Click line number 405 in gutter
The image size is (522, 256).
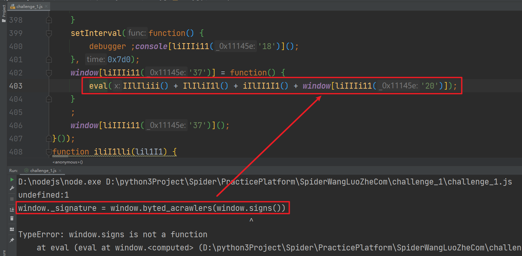(x=16, y=112)
